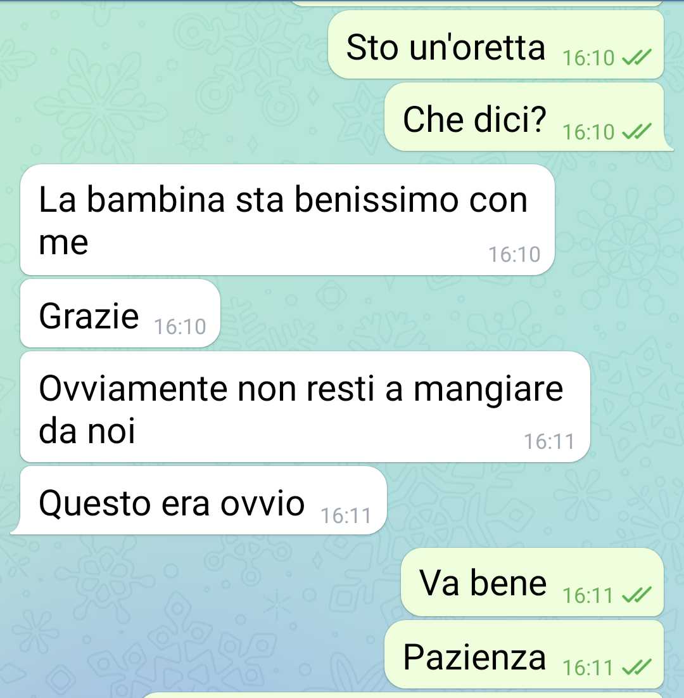Click the 16:11 timestamp next to 'Pazienza'
The image size is (684, 698).
click(x=588, y=668)
